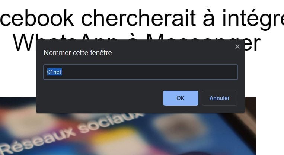Confirm window name with OK button
284x155 pixels.
[x=181, y=98]
